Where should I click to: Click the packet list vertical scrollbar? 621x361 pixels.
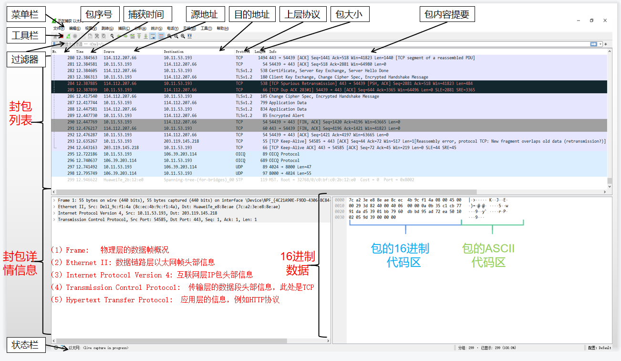(610, 119)
